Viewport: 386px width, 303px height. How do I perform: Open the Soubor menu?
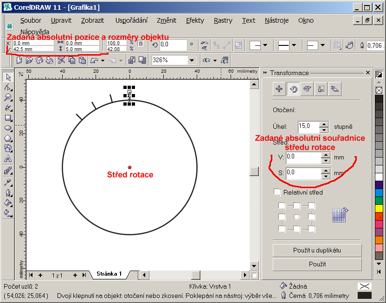31,21
